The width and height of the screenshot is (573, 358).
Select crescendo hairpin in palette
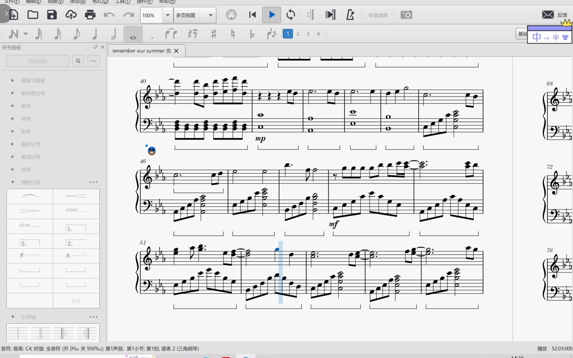click(x=76, y=196)
